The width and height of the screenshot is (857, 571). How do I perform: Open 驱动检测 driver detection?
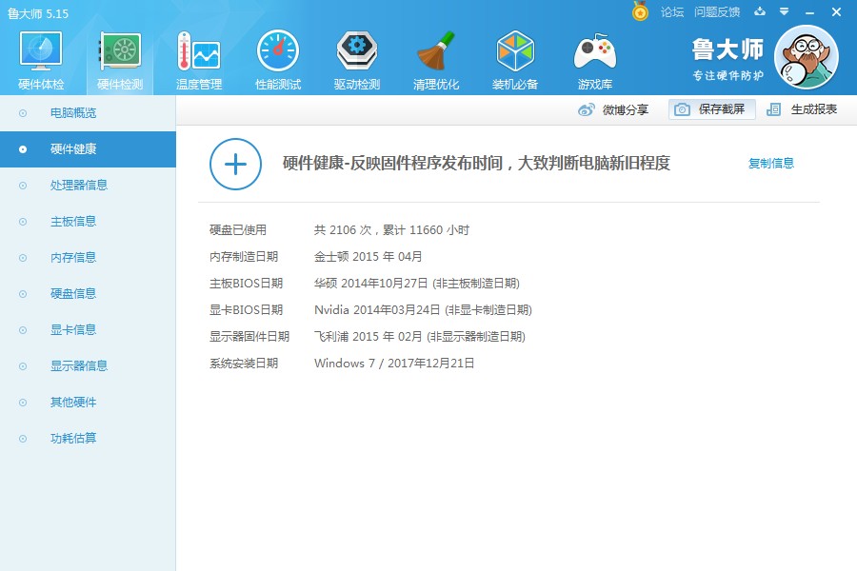(357, 51)
